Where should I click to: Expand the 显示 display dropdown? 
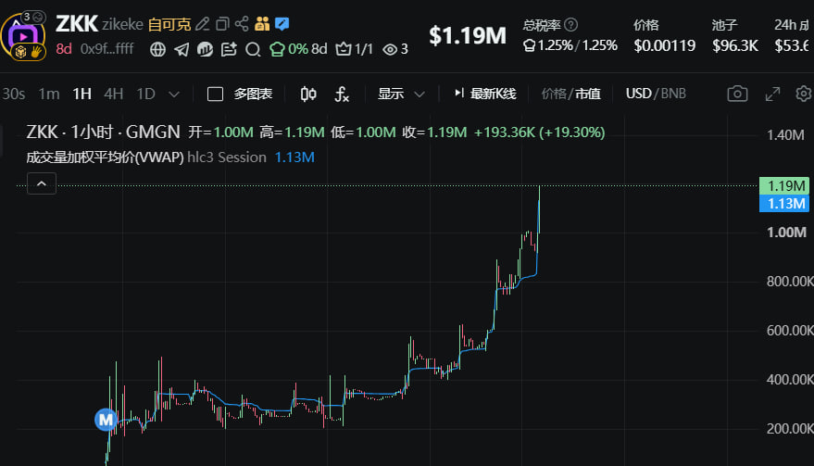401,94
